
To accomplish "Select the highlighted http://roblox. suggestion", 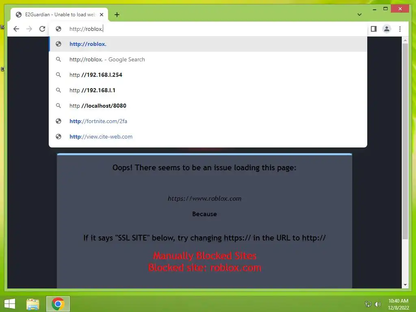I will pyautogui.click(x=208, y=44).
